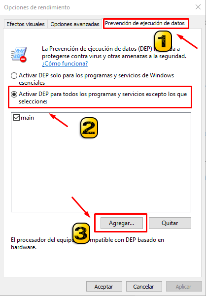Dismiss the dialog with Cancelar
206x296 pixels.
144,287
